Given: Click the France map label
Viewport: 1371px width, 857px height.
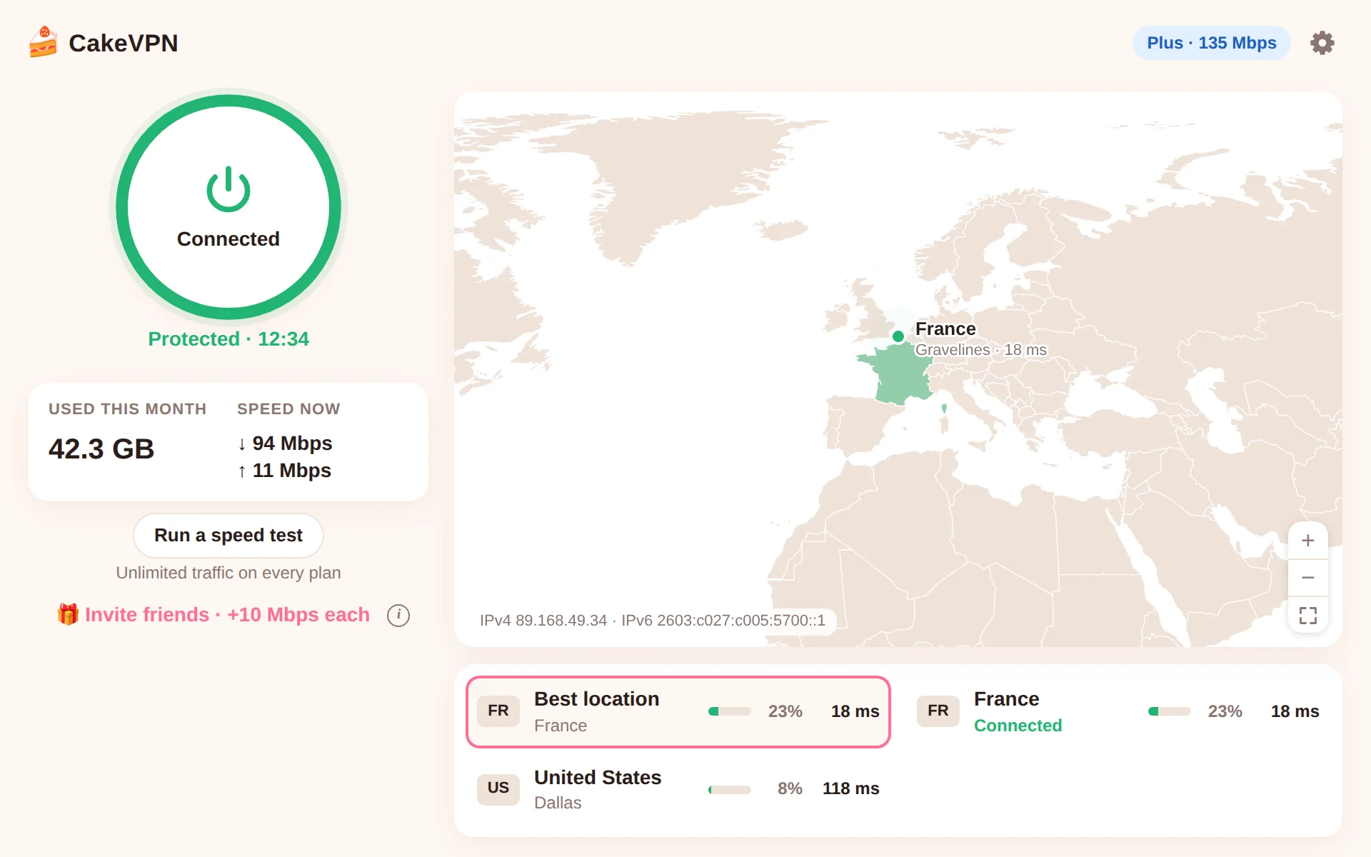Looking at the screenshot, I should pyautogui.click(x=945, y=329).
